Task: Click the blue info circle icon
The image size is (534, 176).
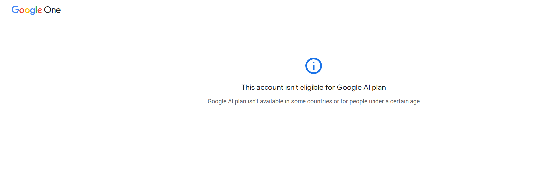Action: [x=313, y=66]
